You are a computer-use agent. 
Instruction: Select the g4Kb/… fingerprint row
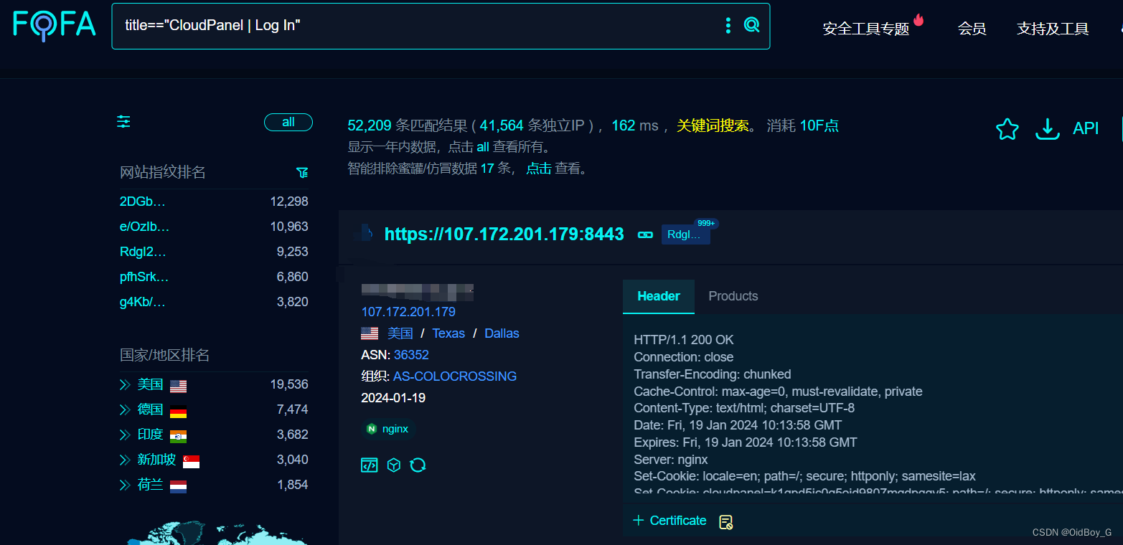pyautogui.click(x=214, y=302)
